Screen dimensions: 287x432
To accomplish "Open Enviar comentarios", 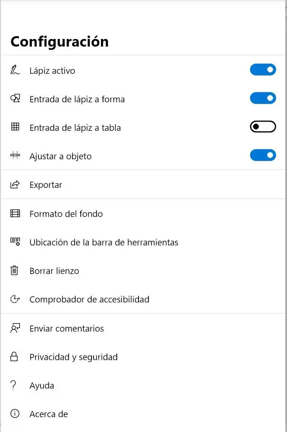I will tap(66, 328).
